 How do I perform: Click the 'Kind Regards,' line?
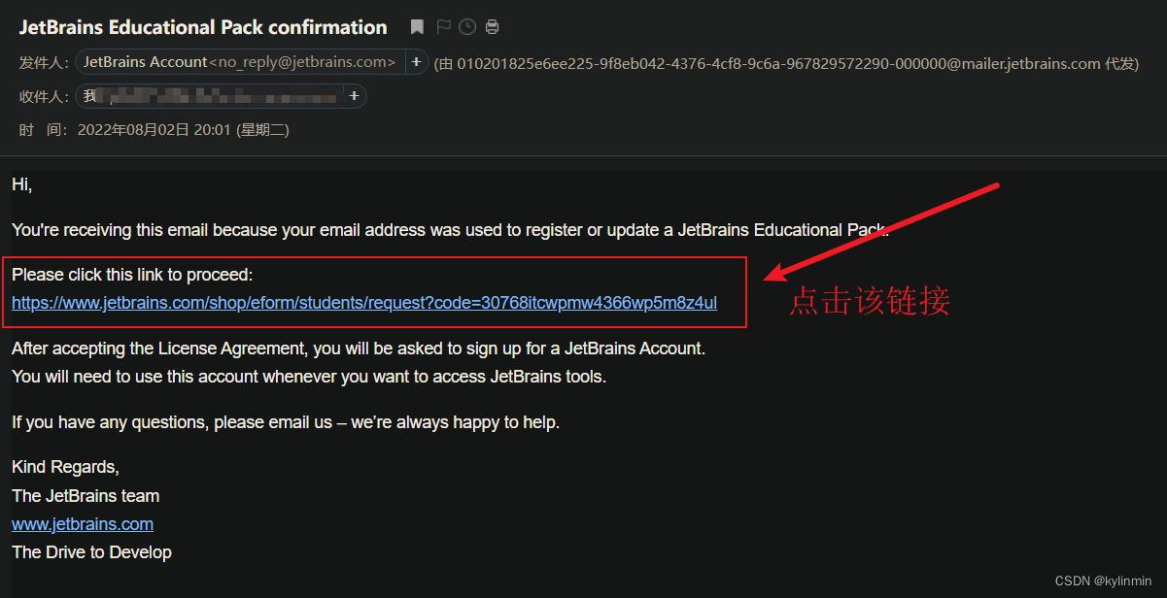pos(65,468)
